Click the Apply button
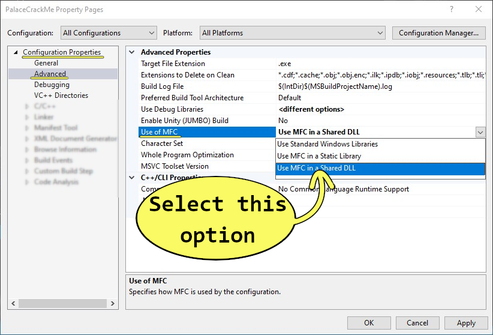The width and height of the screenshot is (493, 335). [466, 323]
